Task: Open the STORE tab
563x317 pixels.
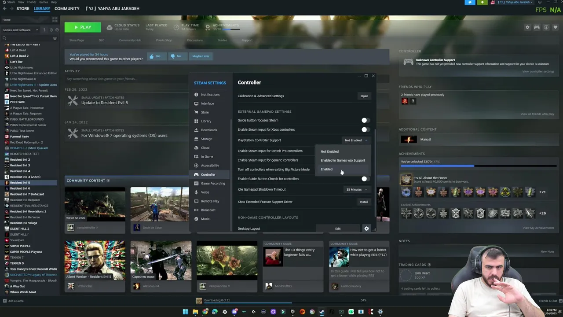Action: (23, 8)
